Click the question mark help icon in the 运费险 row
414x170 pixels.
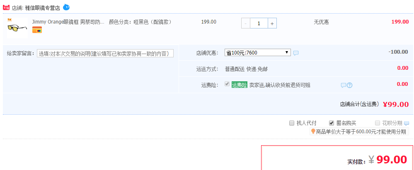click(350, 85)
